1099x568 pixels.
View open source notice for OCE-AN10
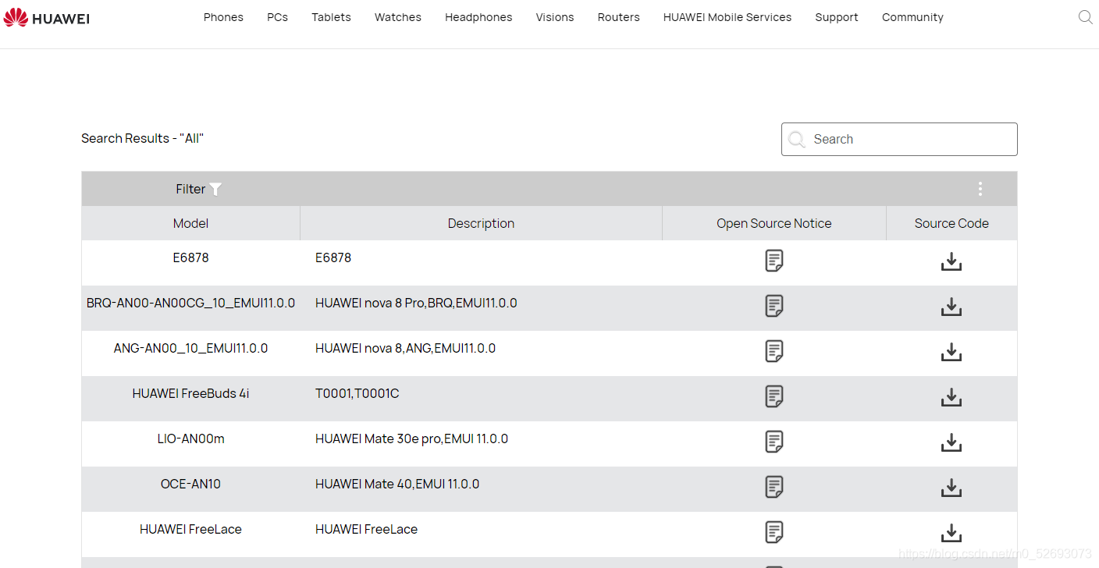point(774,487)
